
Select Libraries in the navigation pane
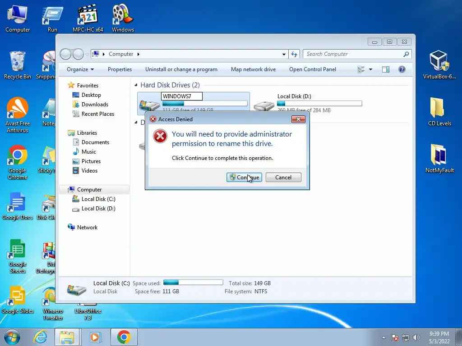tap(87, 133)
